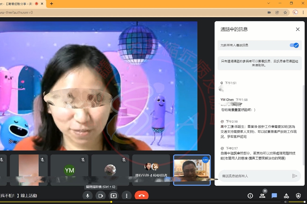The image size is (307, 204).
Task: Open the host controls lock shield icon
Action: (298, 195)
